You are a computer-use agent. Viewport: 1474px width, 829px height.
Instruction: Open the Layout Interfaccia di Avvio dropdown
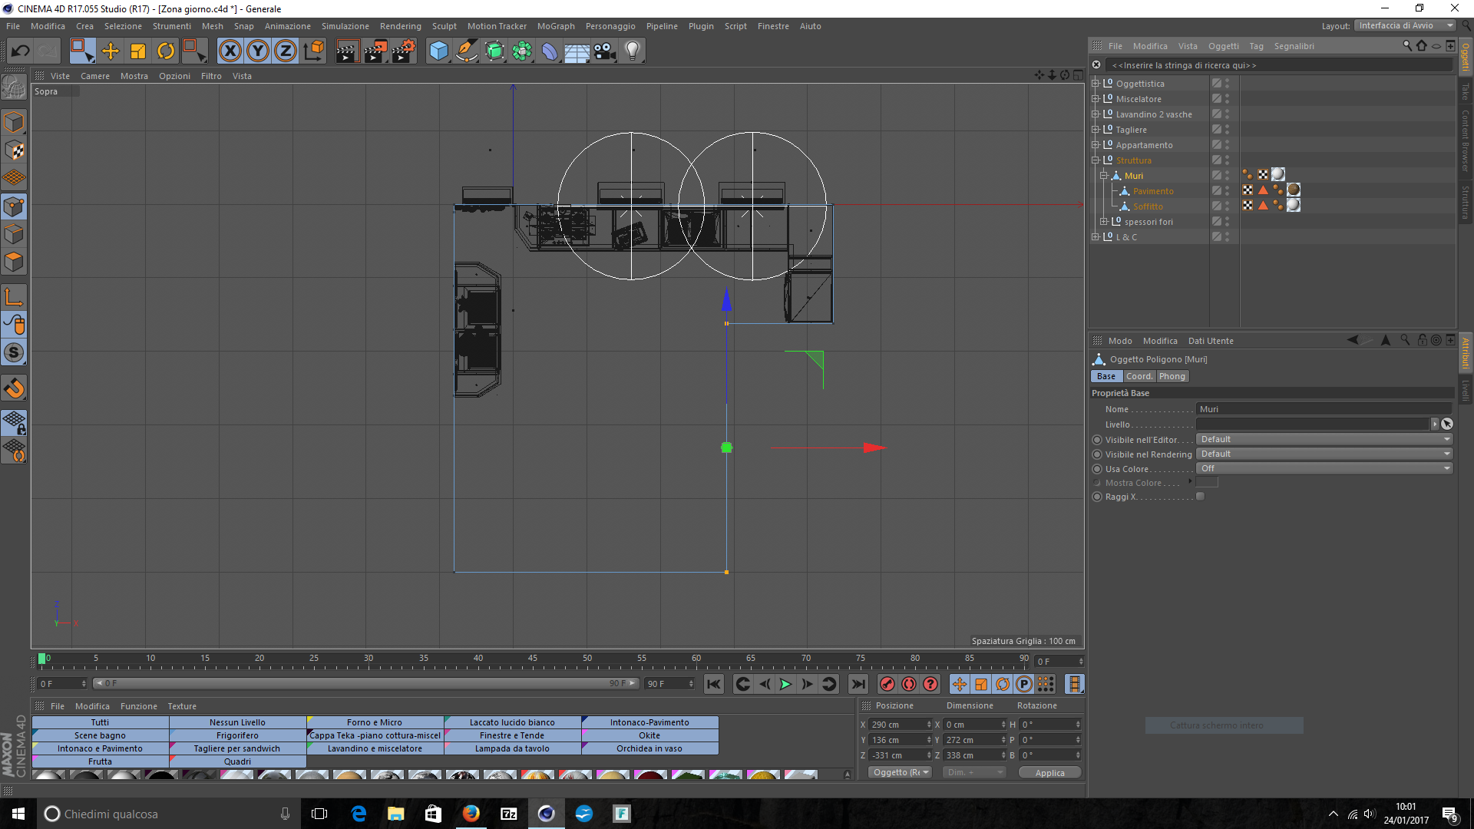[x=1406, y=25]
